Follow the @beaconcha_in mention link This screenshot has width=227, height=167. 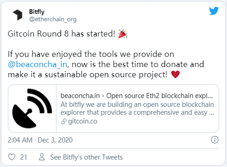click(37, 64)
